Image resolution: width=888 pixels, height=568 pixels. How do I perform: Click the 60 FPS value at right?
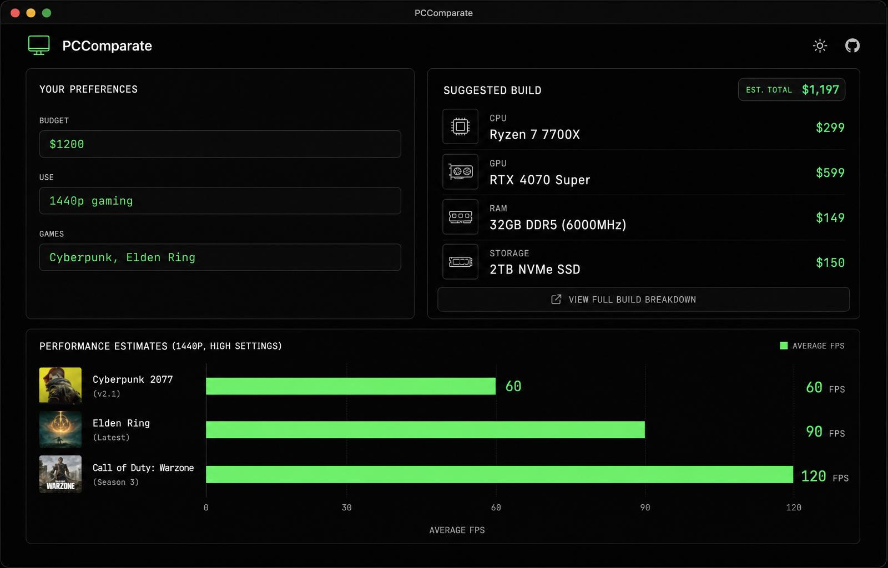pyautogui.click(x=825, y=388)
